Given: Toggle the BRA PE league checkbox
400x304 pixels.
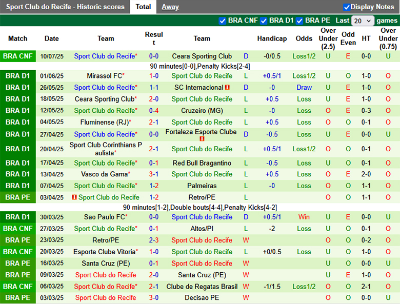Looking at the screenshot, I should coord(299,21).
